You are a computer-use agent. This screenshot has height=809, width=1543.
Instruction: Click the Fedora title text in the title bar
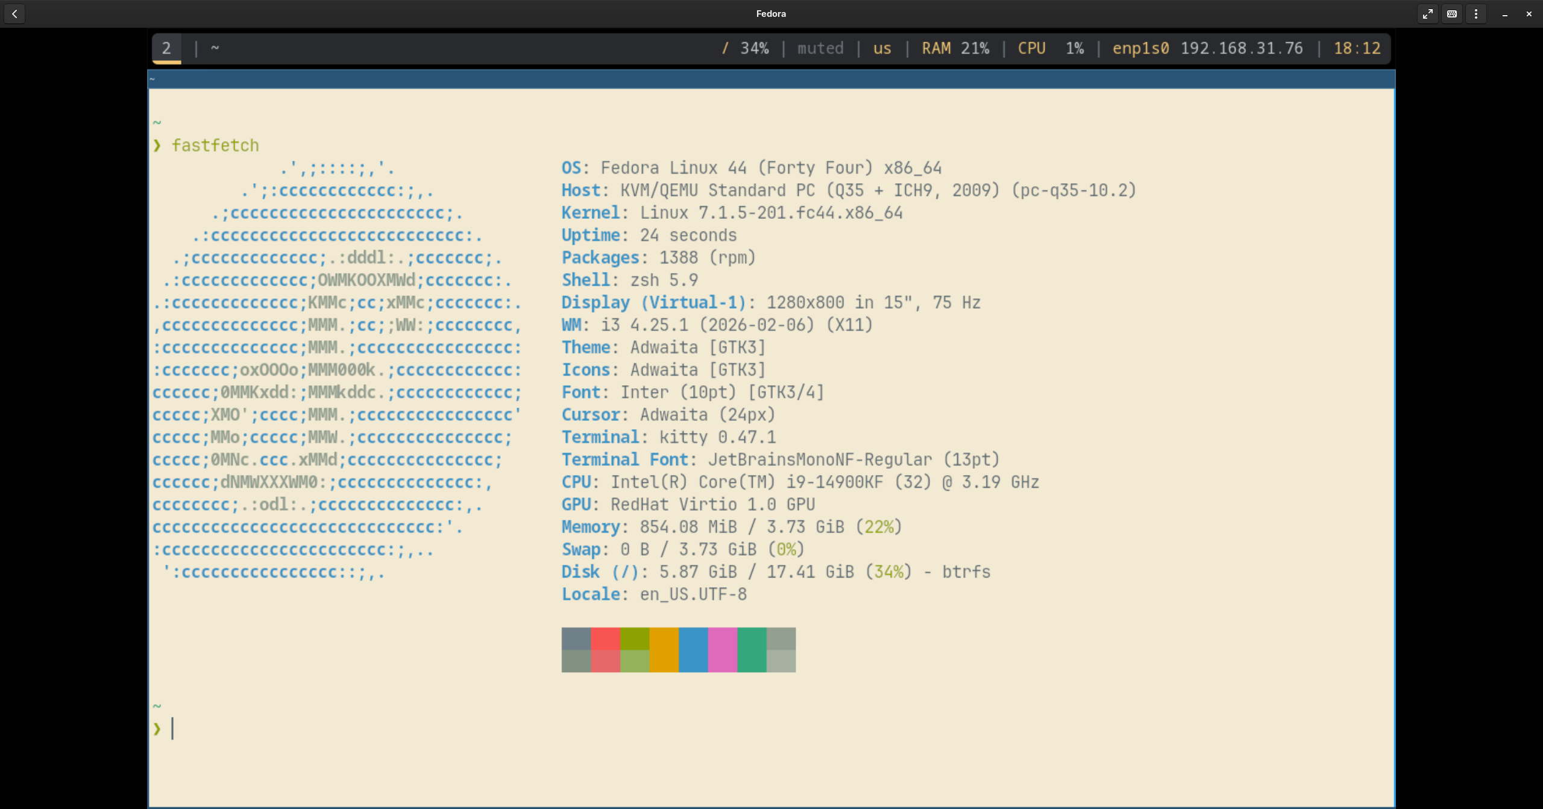(771, 14)
